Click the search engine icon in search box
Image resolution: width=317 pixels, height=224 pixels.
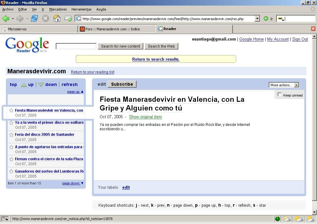pyautogui.click(x=280, y=19)
